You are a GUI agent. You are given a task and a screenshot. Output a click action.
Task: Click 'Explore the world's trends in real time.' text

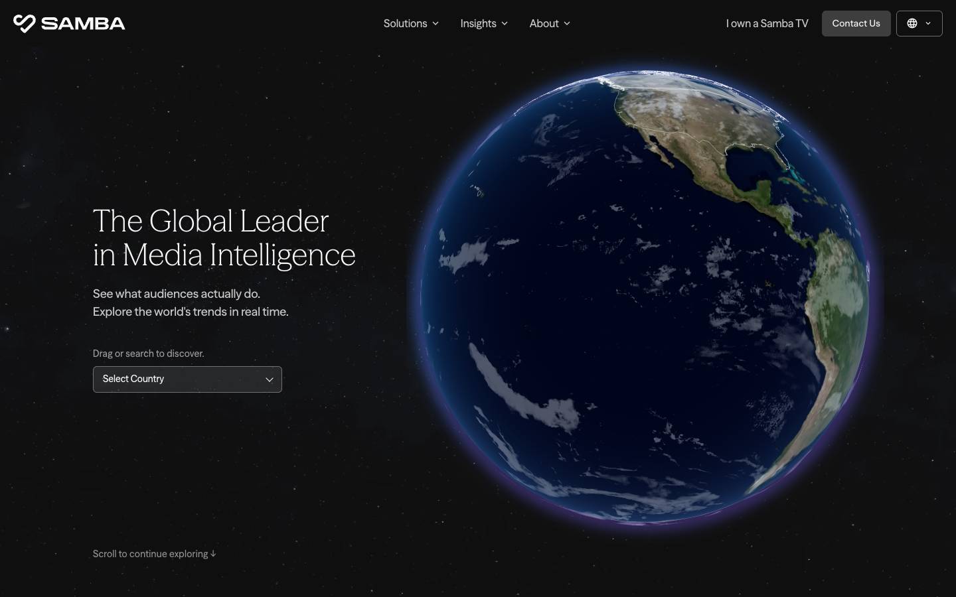(x=191, y=312)
